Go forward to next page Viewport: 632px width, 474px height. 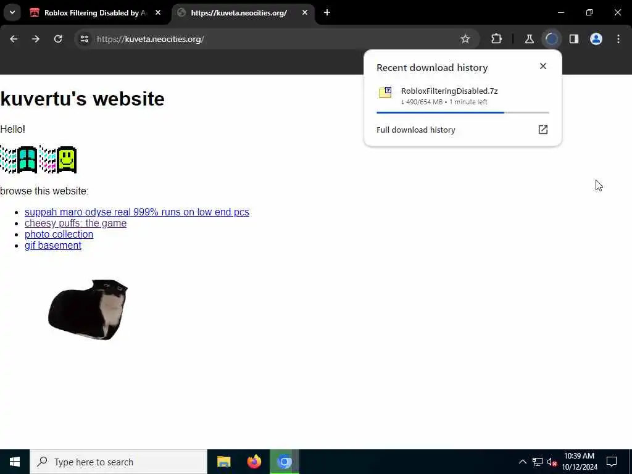pyautogui.click(x=36, y=39)
